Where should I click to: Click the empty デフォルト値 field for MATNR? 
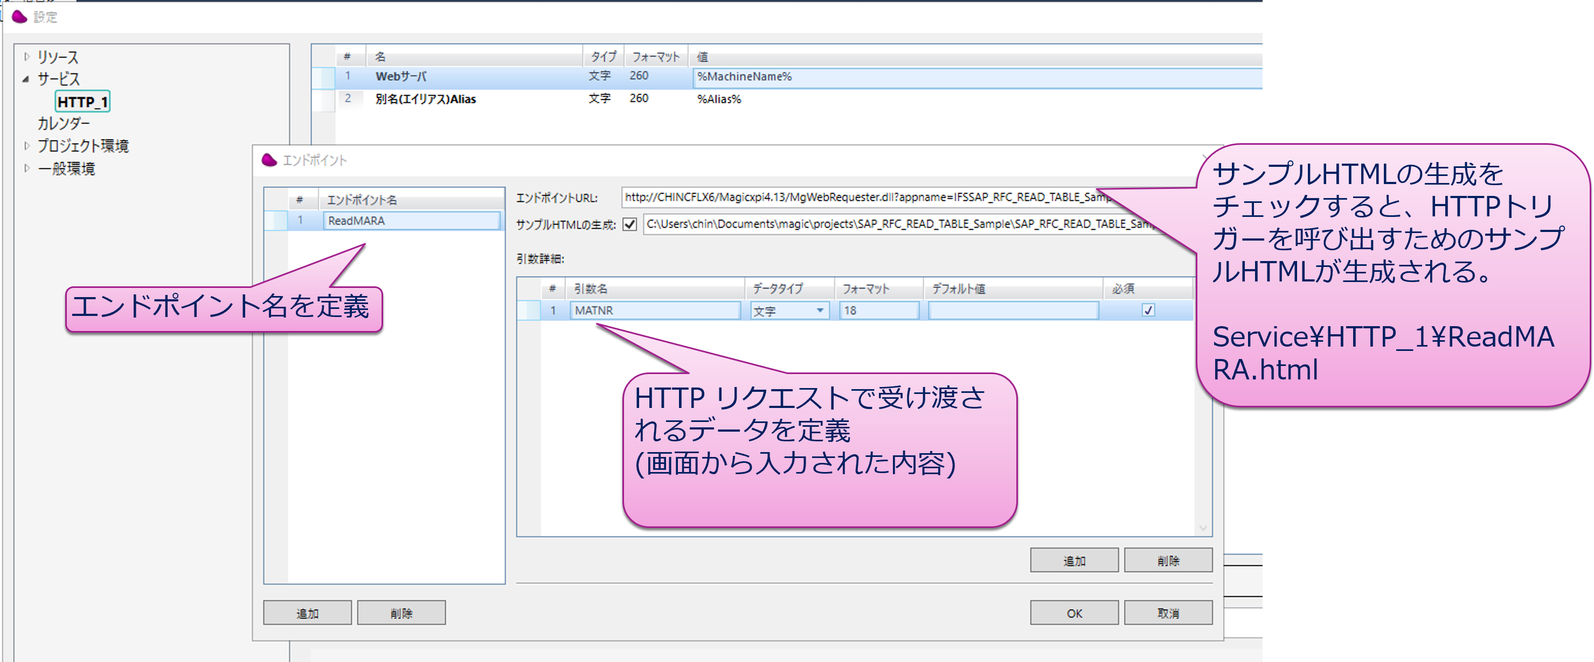[x=1014, y=311]
